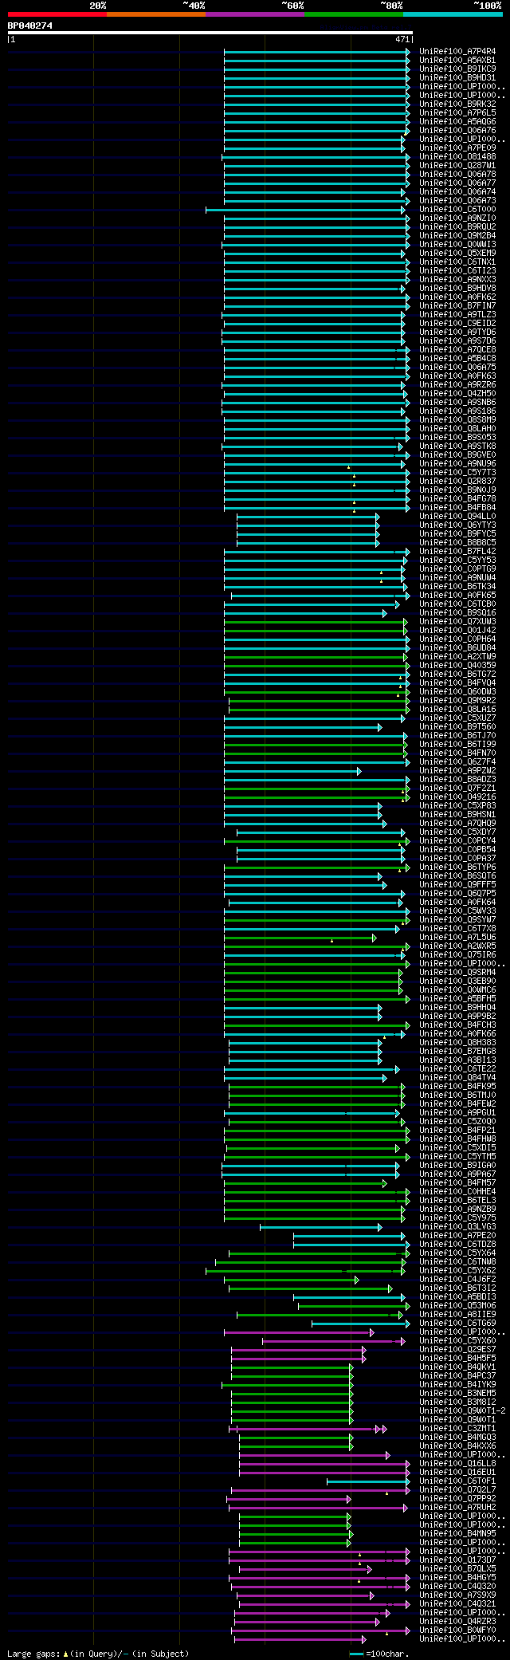
Task: Select hit label UniRef100_B7FL42
Action: click(457, 551)
